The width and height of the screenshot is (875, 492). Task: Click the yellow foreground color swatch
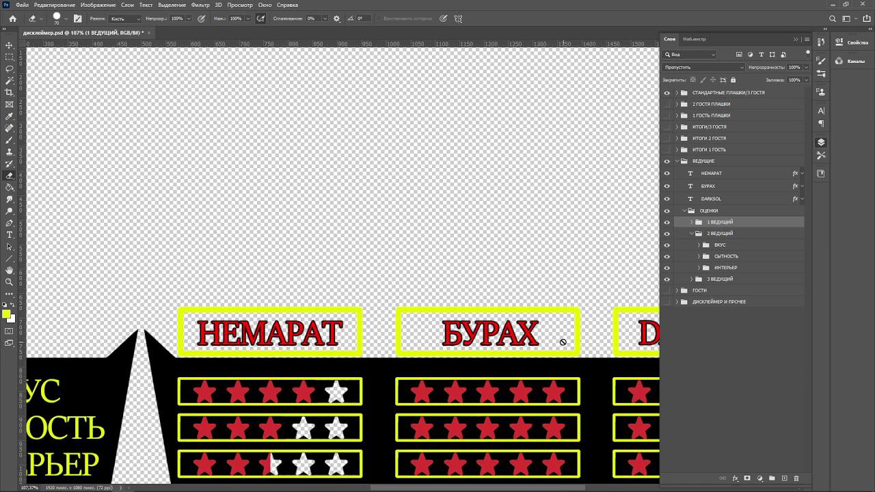coord(6,314)
